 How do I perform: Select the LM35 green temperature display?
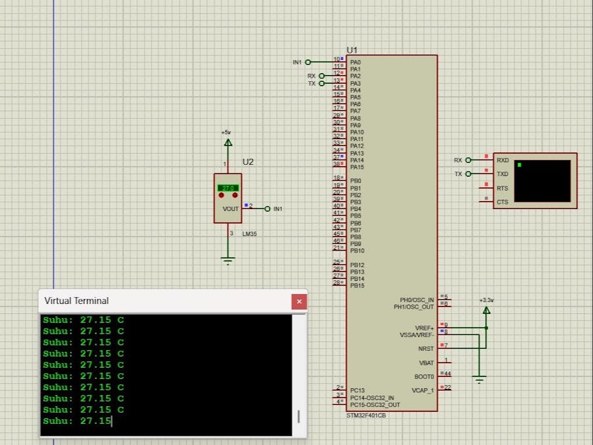[227, 188]
